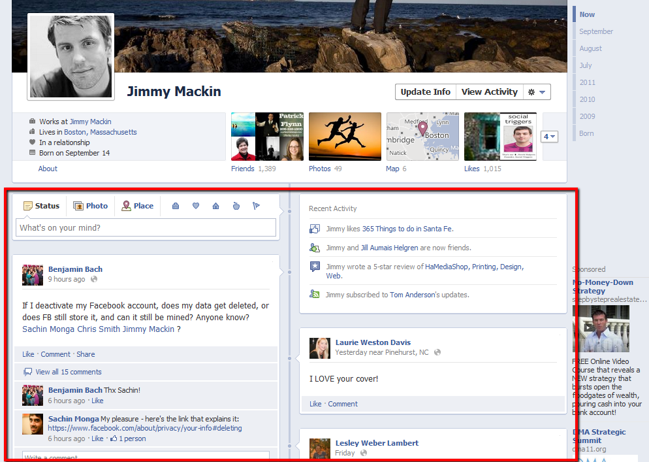
Task: Click the Map link
Action: tap(392, 169)
